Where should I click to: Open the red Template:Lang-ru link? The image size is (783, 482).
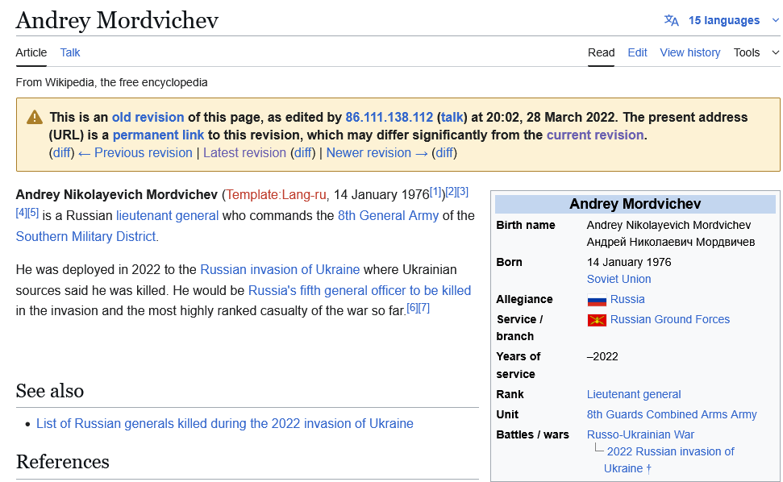(276, 194)
